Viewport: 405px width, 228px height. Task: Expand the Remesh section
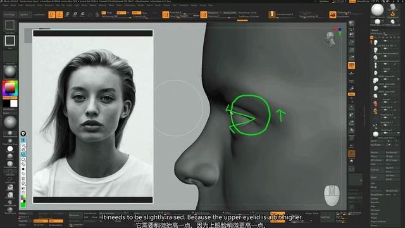374,214
